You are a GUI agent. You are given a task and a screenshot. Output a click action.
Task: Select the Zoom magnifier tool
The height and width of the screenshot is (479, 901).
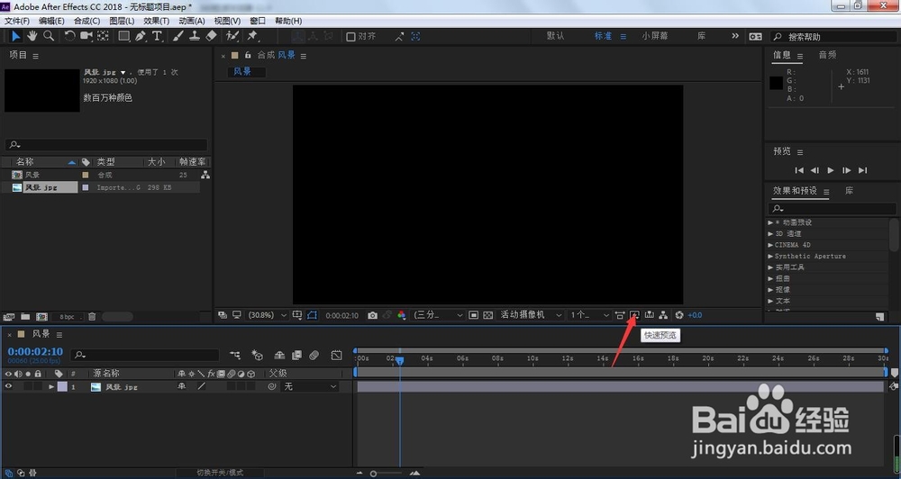click(49, 36)
